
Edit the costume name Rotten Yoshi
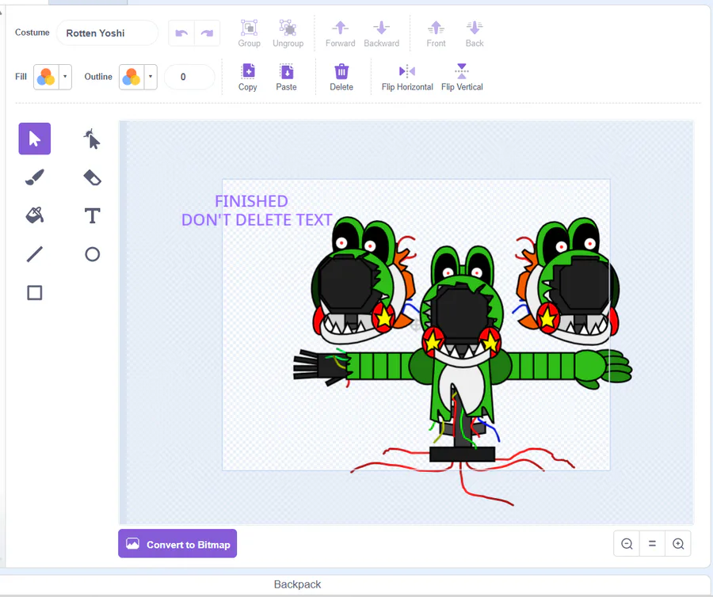coord(107,33)
